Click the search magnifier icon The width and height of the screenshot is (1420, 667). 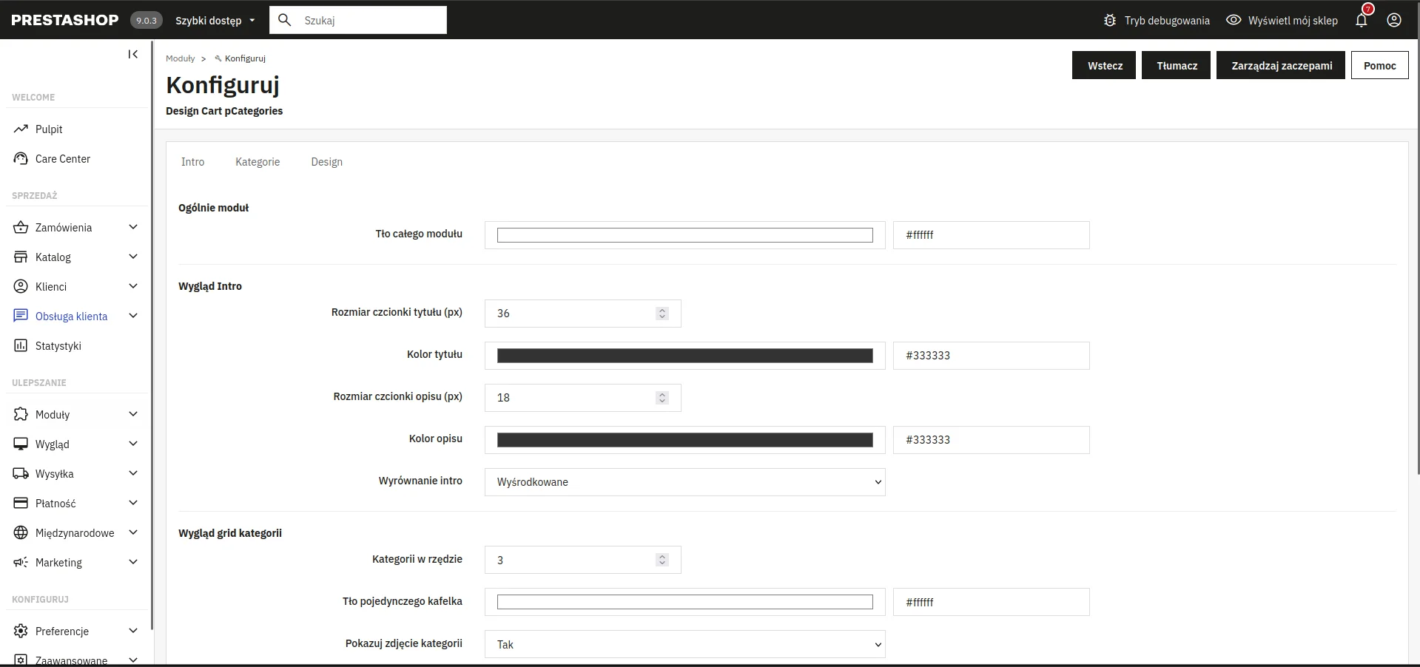pyautogui.click(x=284, y=20)
